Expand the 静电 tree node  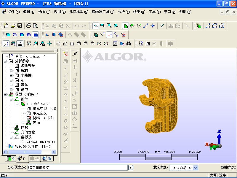pos(11,90)
